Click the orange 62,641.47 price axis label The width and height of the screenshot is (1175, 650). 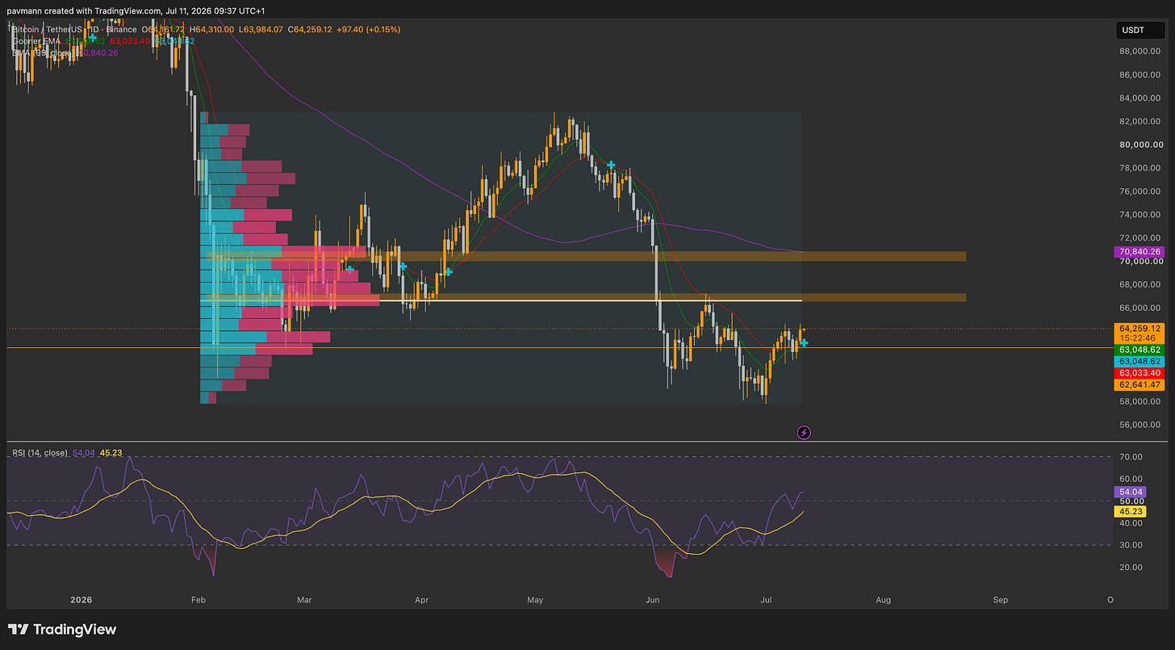pos(1138,385)
